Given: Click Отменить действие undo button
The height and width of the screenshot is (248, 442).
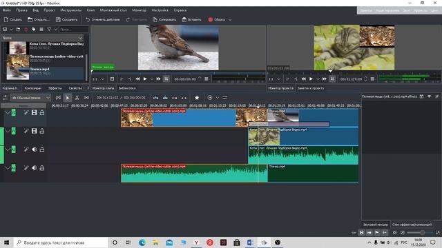Looking at the screenshot, I should click(103, 20).
